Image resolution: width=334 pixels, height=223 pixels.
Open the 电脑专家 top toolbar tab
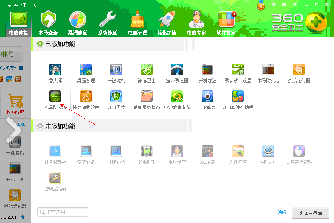point(197,23)
